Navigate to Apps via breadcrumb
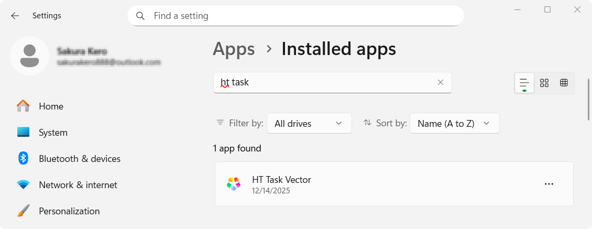 (x=234, y=49)
